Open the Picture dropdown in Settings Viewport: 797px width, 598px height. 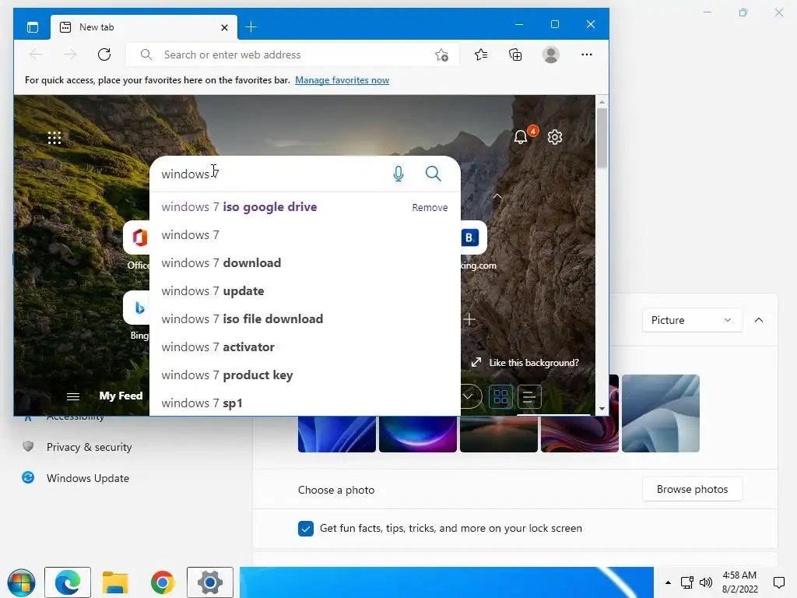[692, 320]
